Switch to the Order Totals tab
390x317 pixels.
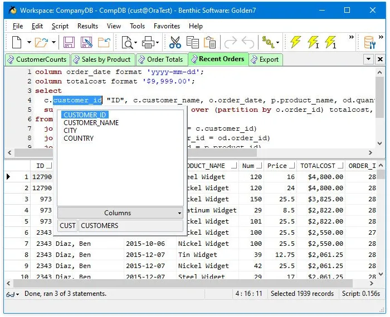(x=162, y=60)
